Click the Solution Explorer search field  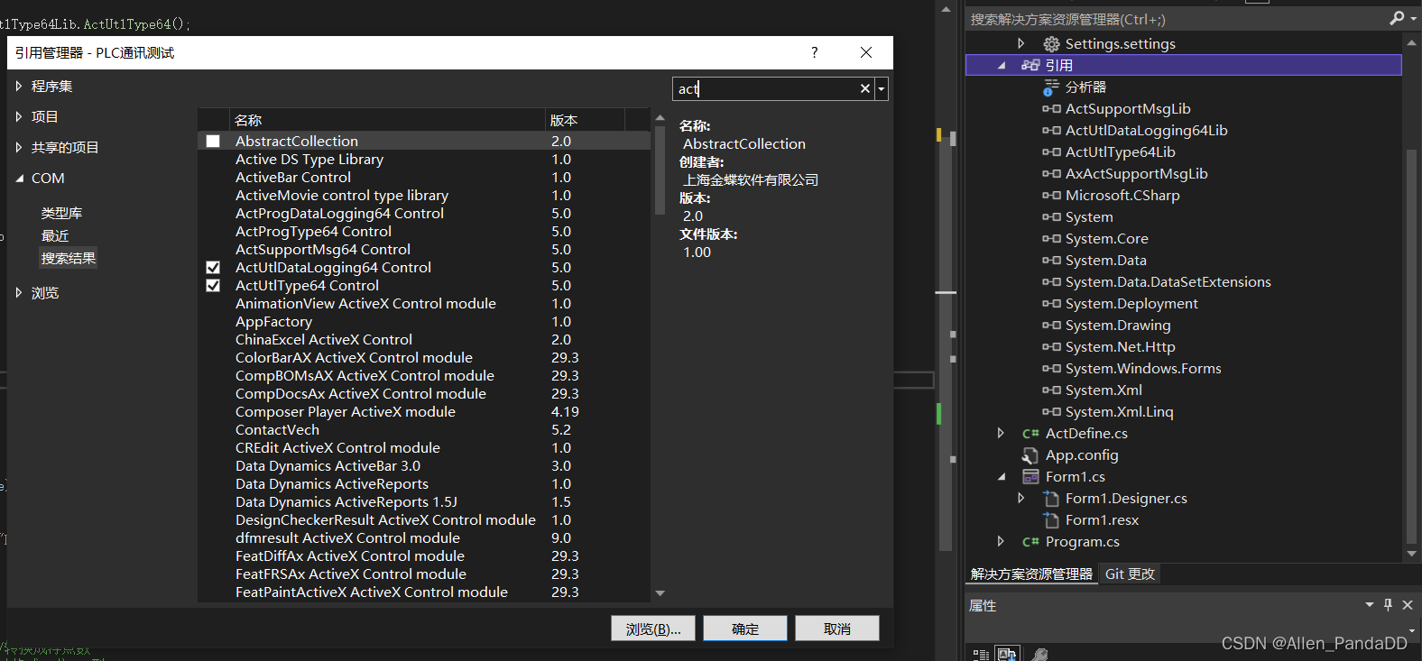point(1176,19)
